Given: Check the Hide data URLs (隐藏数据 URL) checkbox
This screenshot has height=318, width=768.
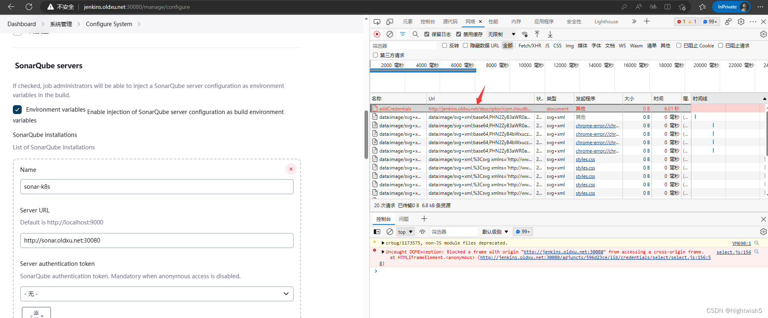Looking at the screenshot, I should [x=465, y=45].
